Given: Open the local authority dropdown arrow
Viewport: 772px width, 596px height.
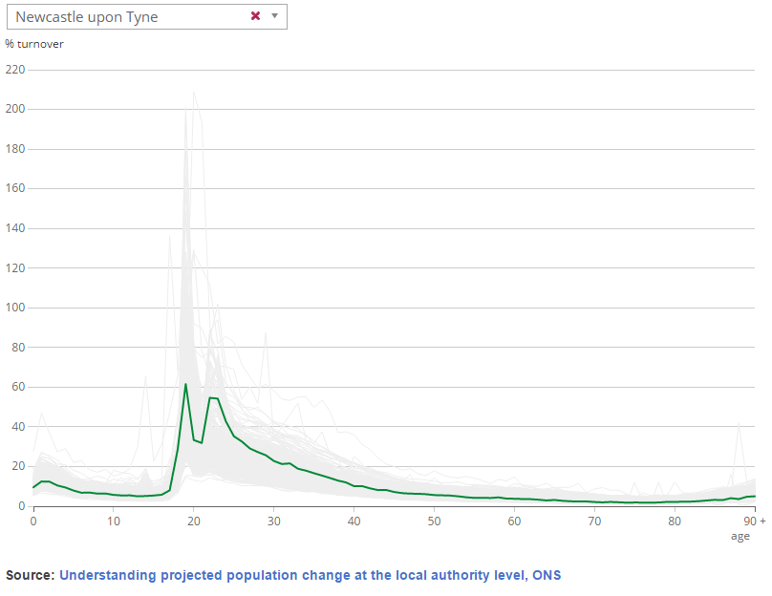Looking at the screenshot, I should coord(274,16).
